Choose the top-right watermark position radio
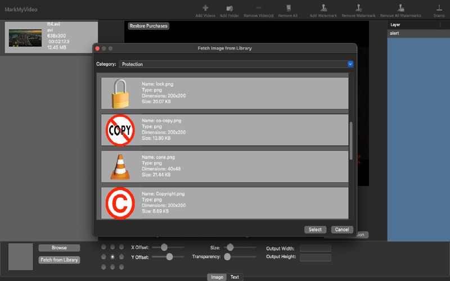Screen dimensions: 450x281 [121, 247]
